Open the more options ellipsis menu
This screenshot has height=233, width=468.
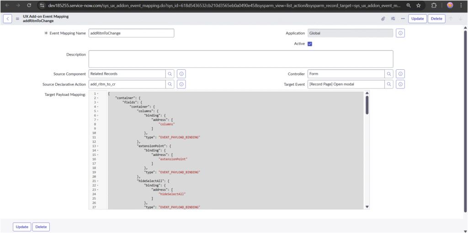(x=403, y=19)
